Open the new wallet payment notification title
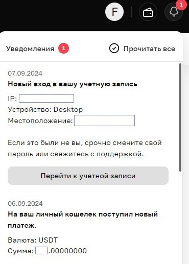 pyautogui.click(x=83, y=220)
